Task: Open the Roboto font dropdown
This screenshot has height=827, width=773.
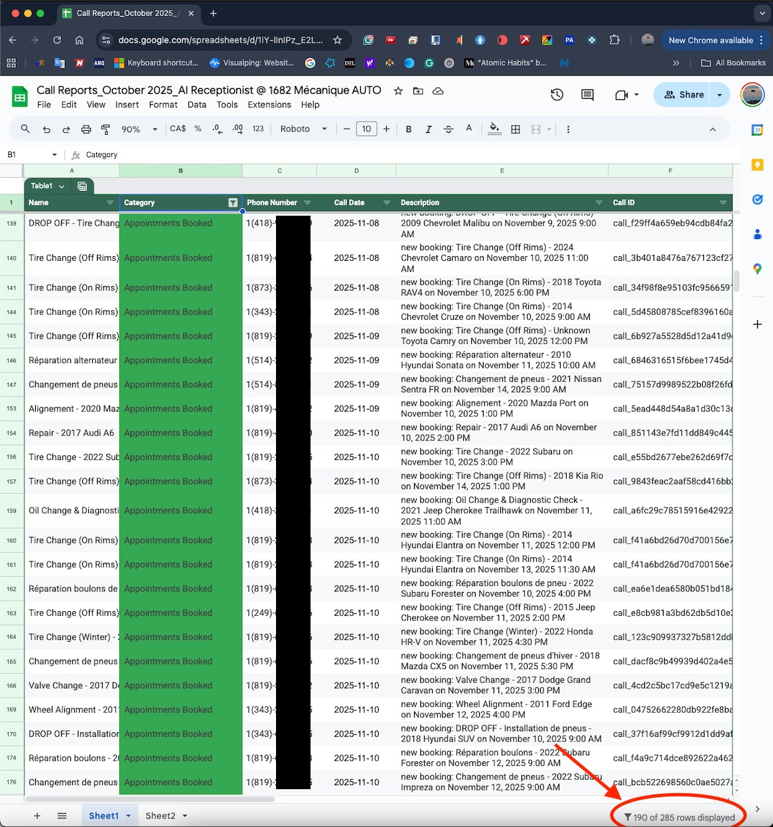Action: coord(303,129)
